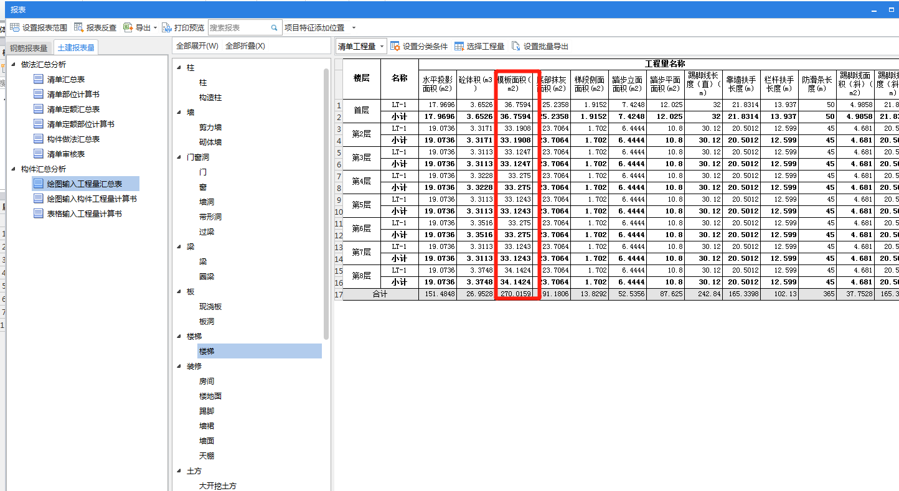Click the category list vertical scrollbar
Viewport: 899px width, 491px height.
tap(326, 204)
